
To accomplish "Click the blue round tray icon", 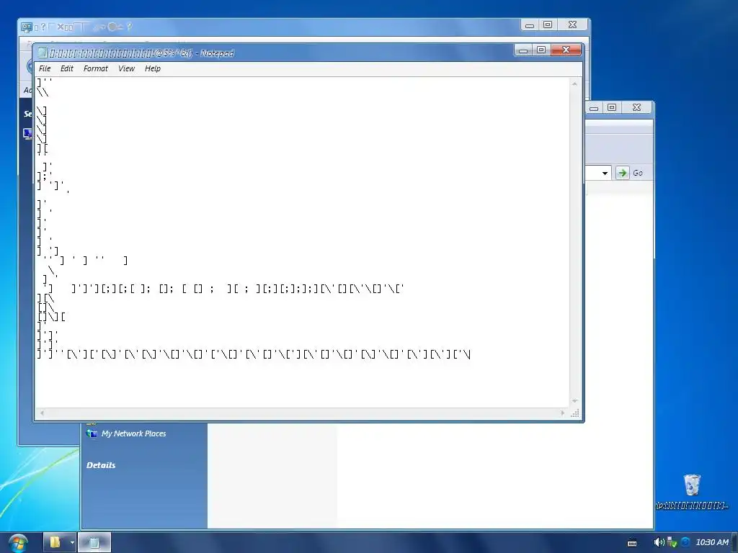I will [686, 542].
